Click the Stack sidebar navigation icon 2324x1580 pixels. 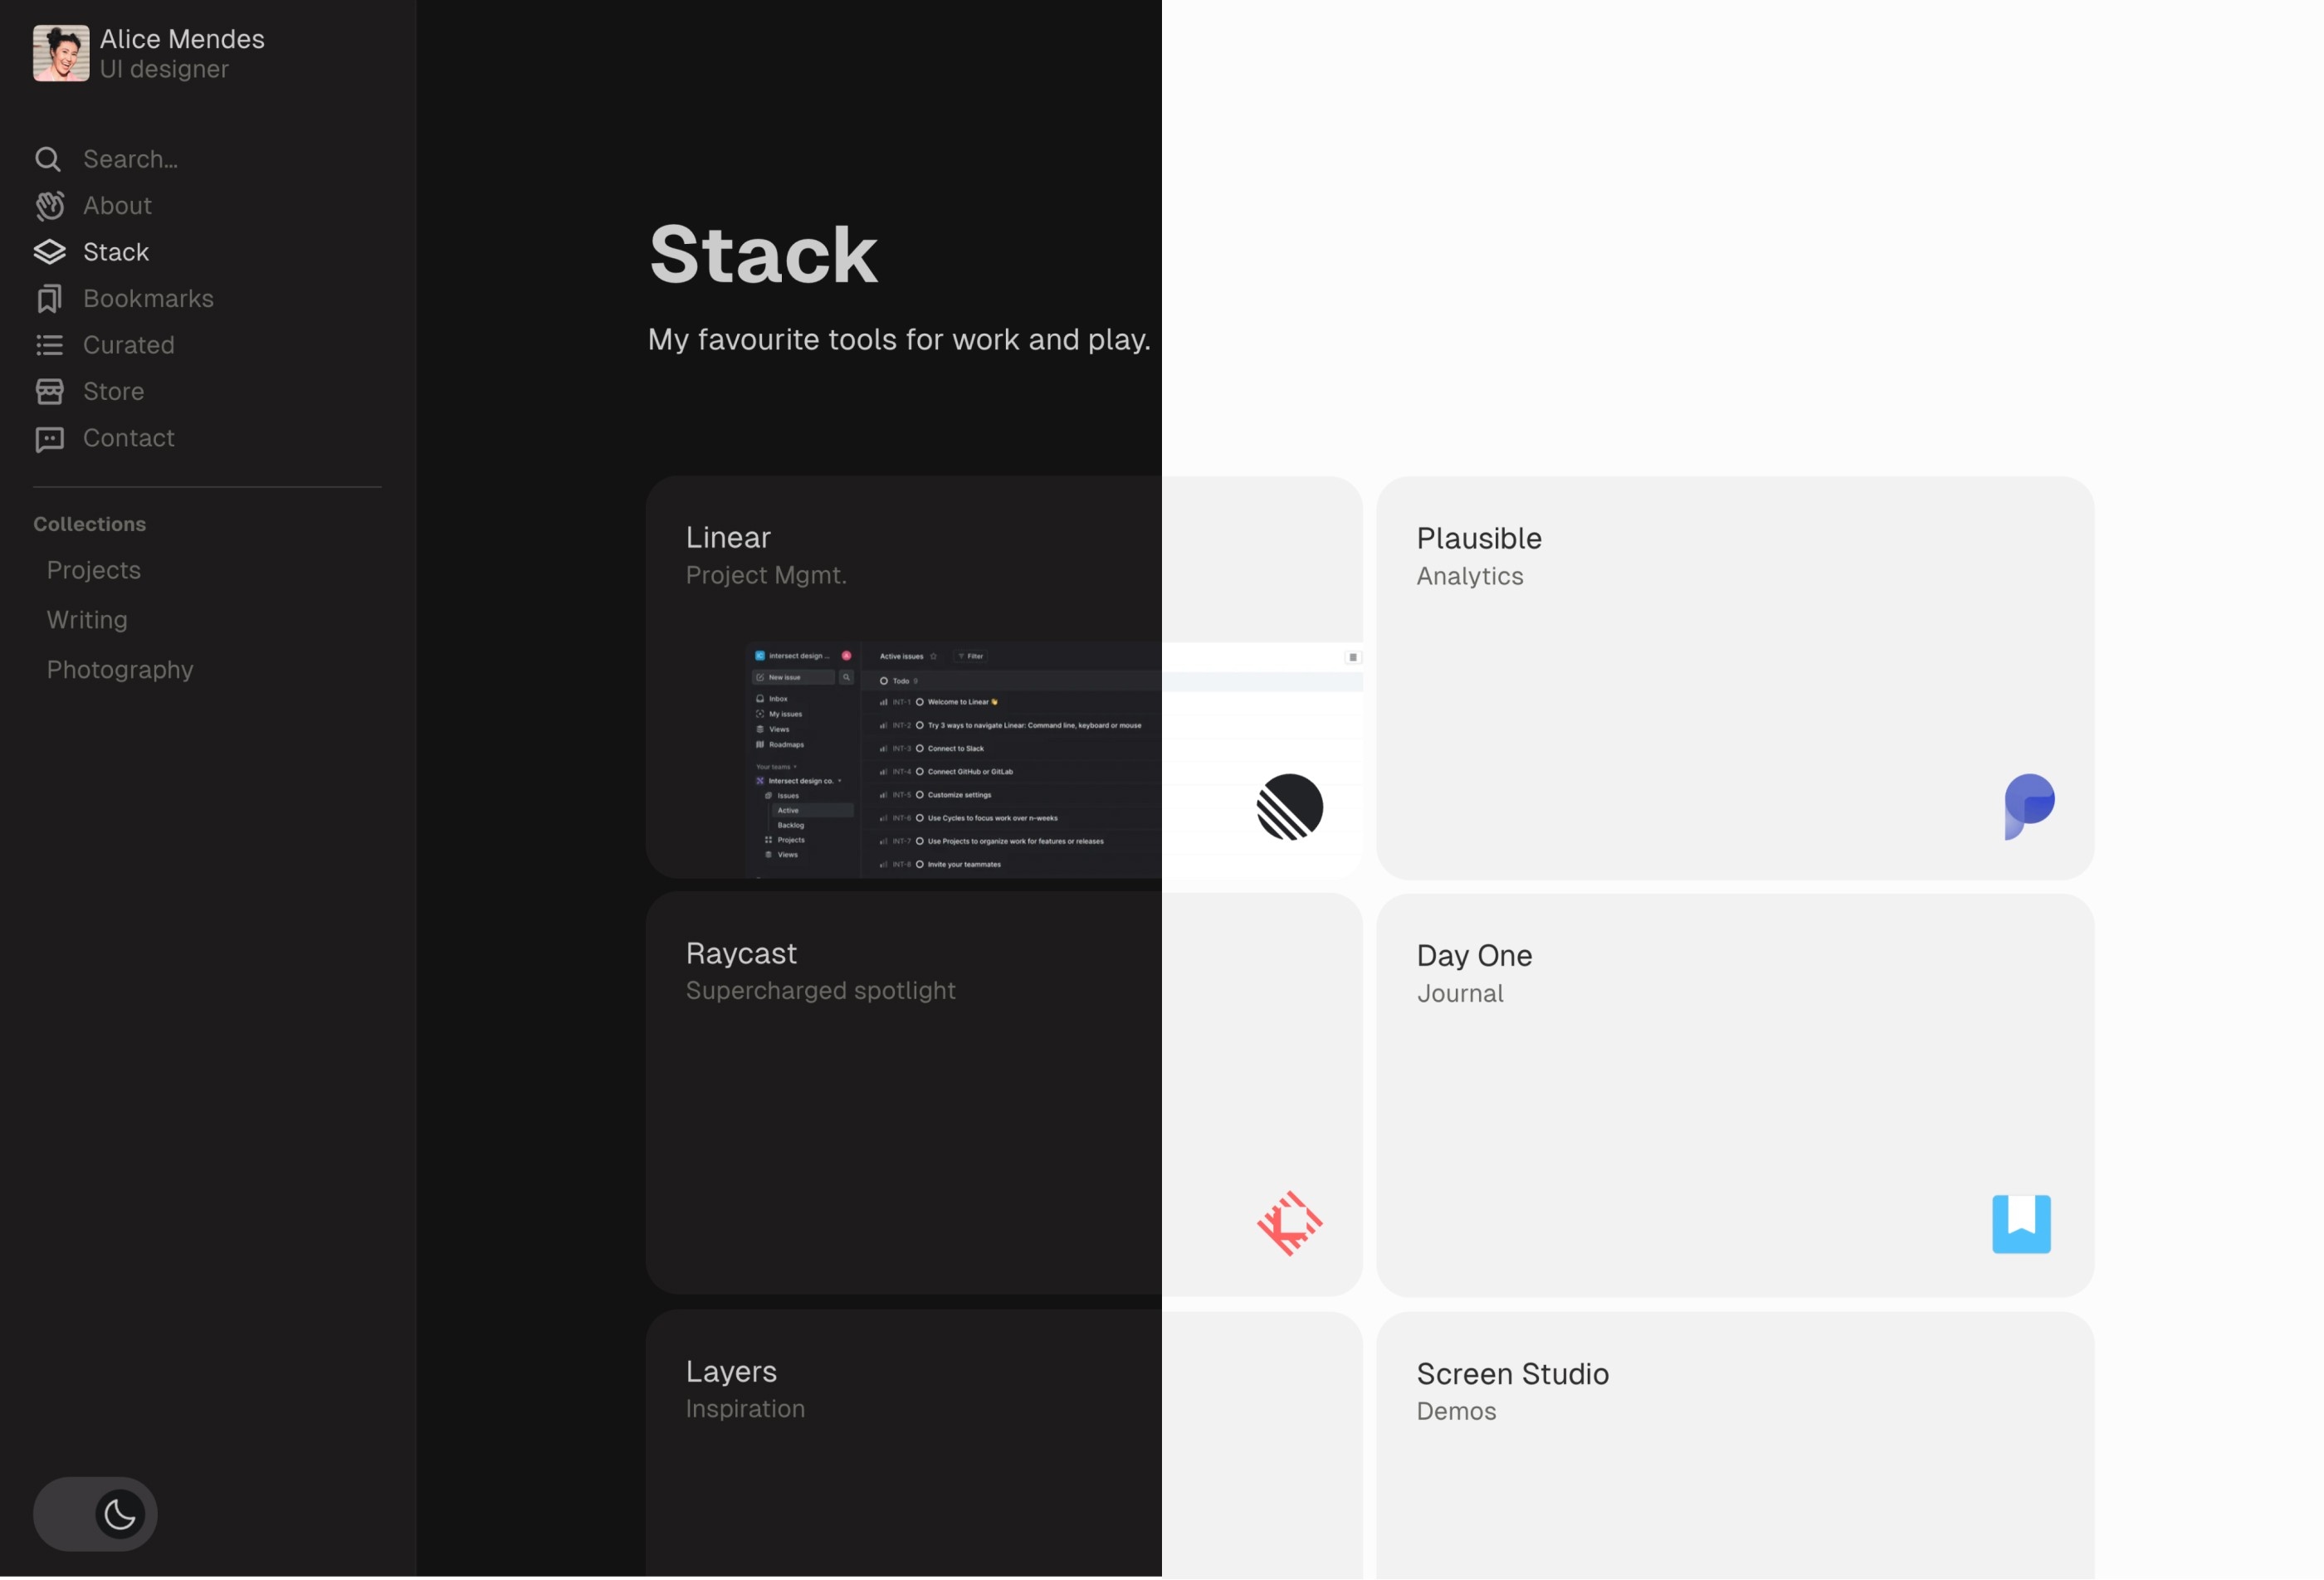[47, 251]
